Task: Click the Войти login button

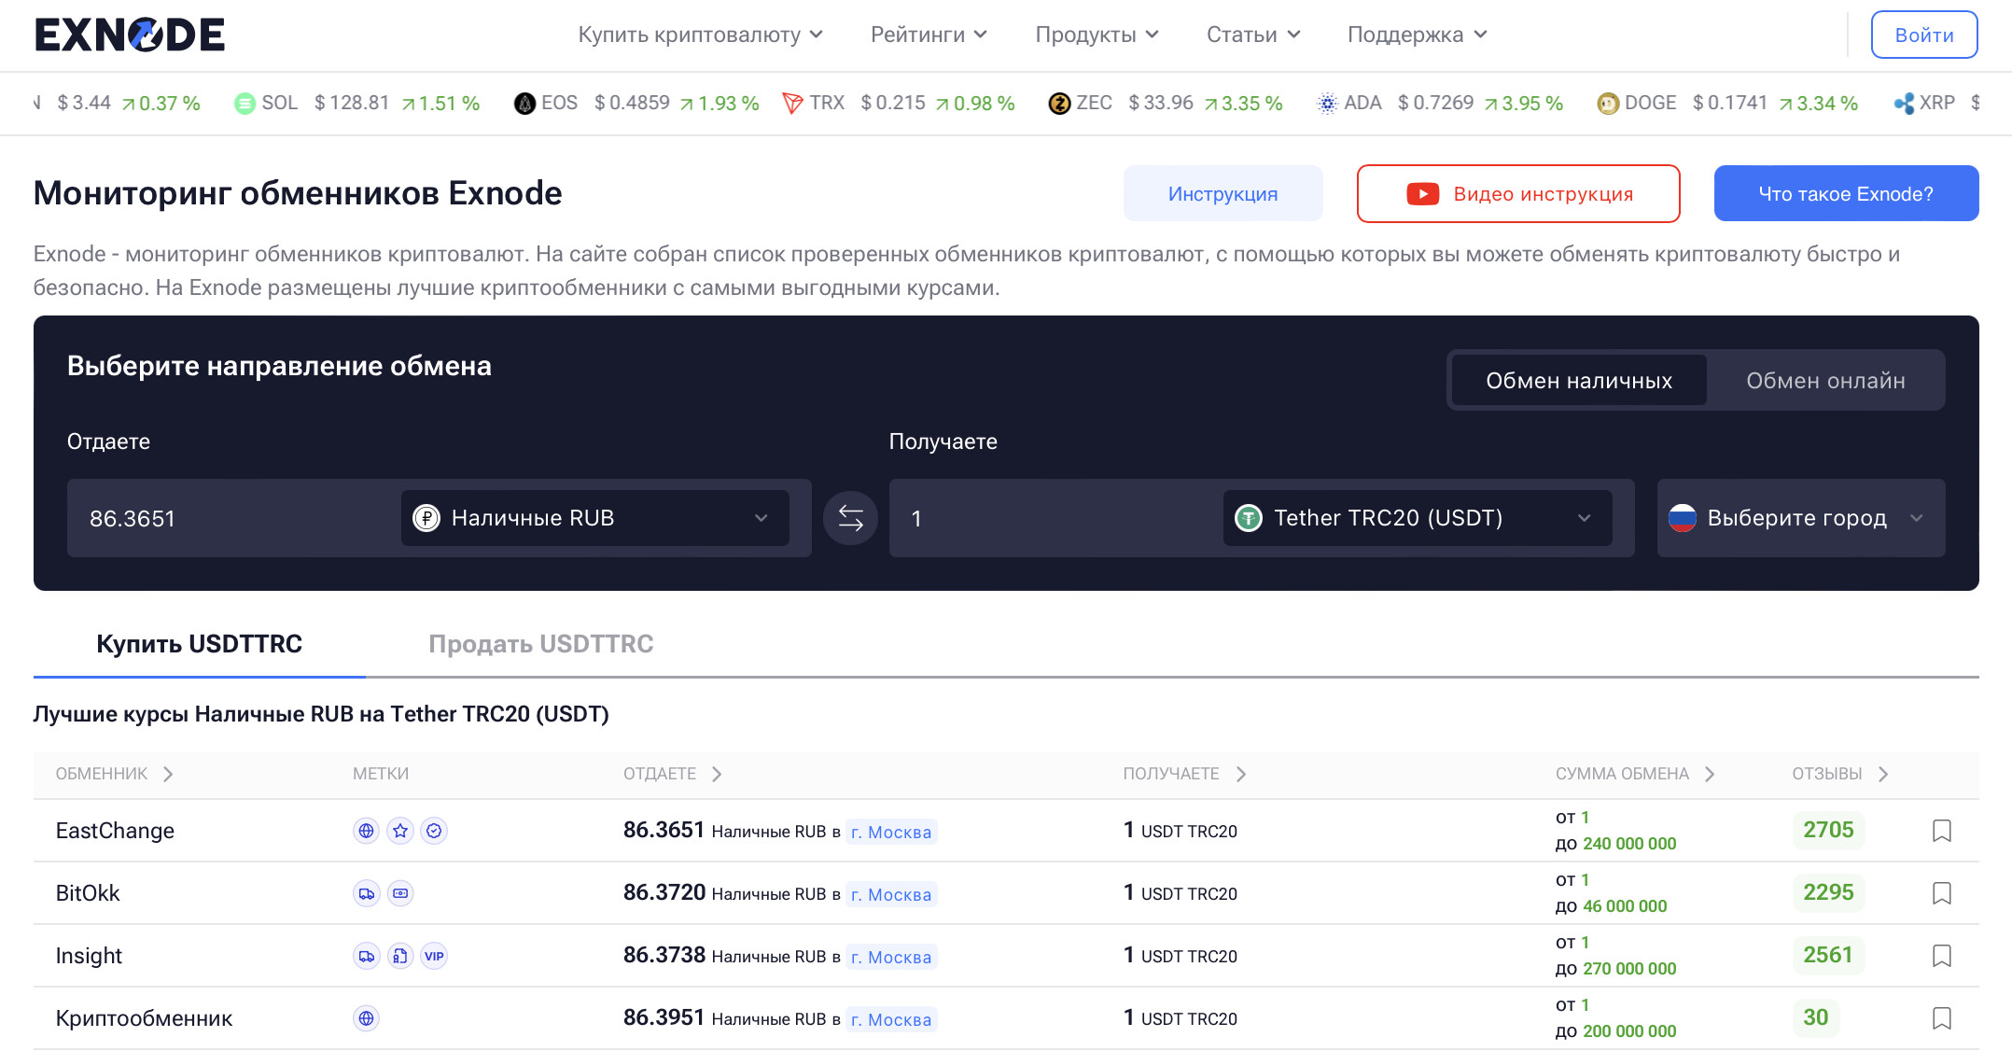Action: [x=1923, y=35]
